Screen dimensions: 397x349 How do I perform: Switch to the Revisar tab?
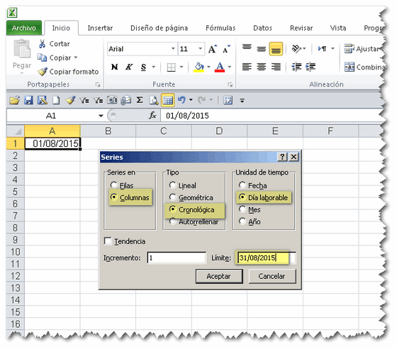(301, 28)
